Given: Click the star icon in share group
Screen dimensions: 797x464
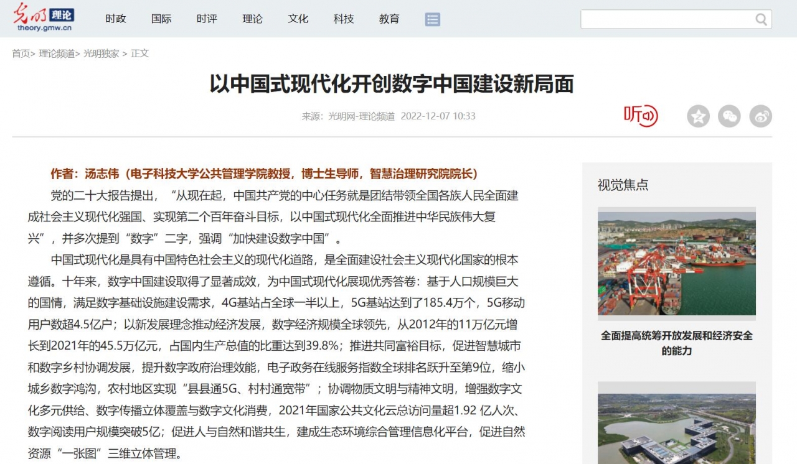Looking at the screenshot, I should click(x=698, y=116).
